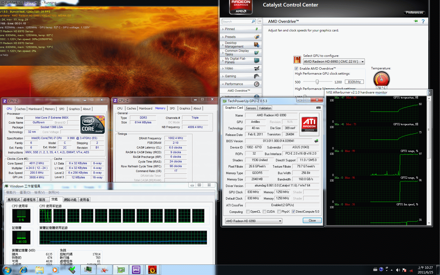Screen dimensions: 440x275
Task: Open 處理程序 tab in Task Manager
Action: [x=29, y=200]
